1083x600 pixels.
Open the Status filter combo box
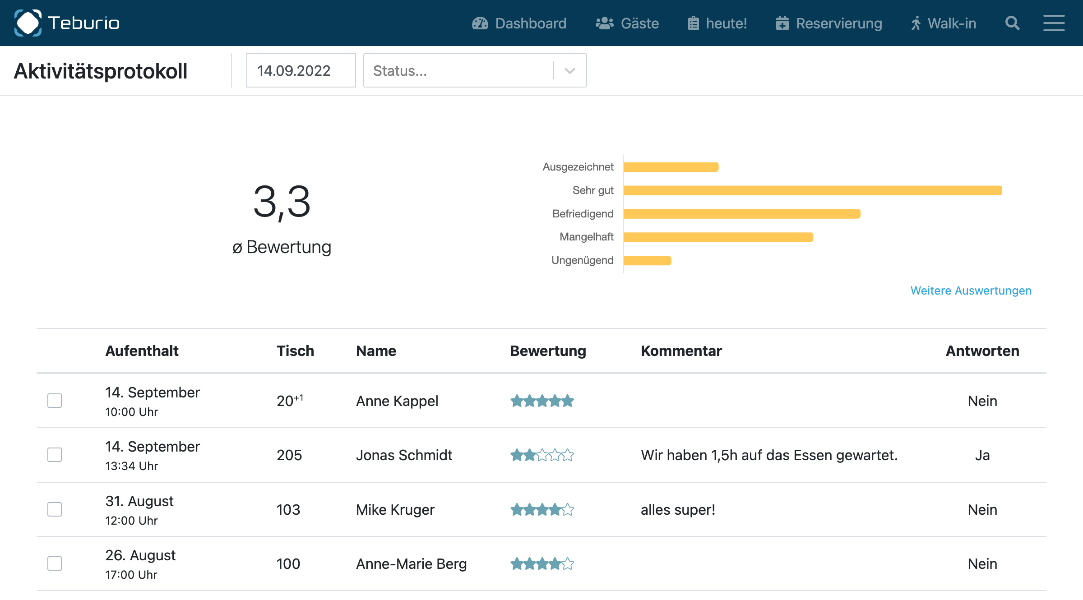pyautogui.click(x=458, y=71)
